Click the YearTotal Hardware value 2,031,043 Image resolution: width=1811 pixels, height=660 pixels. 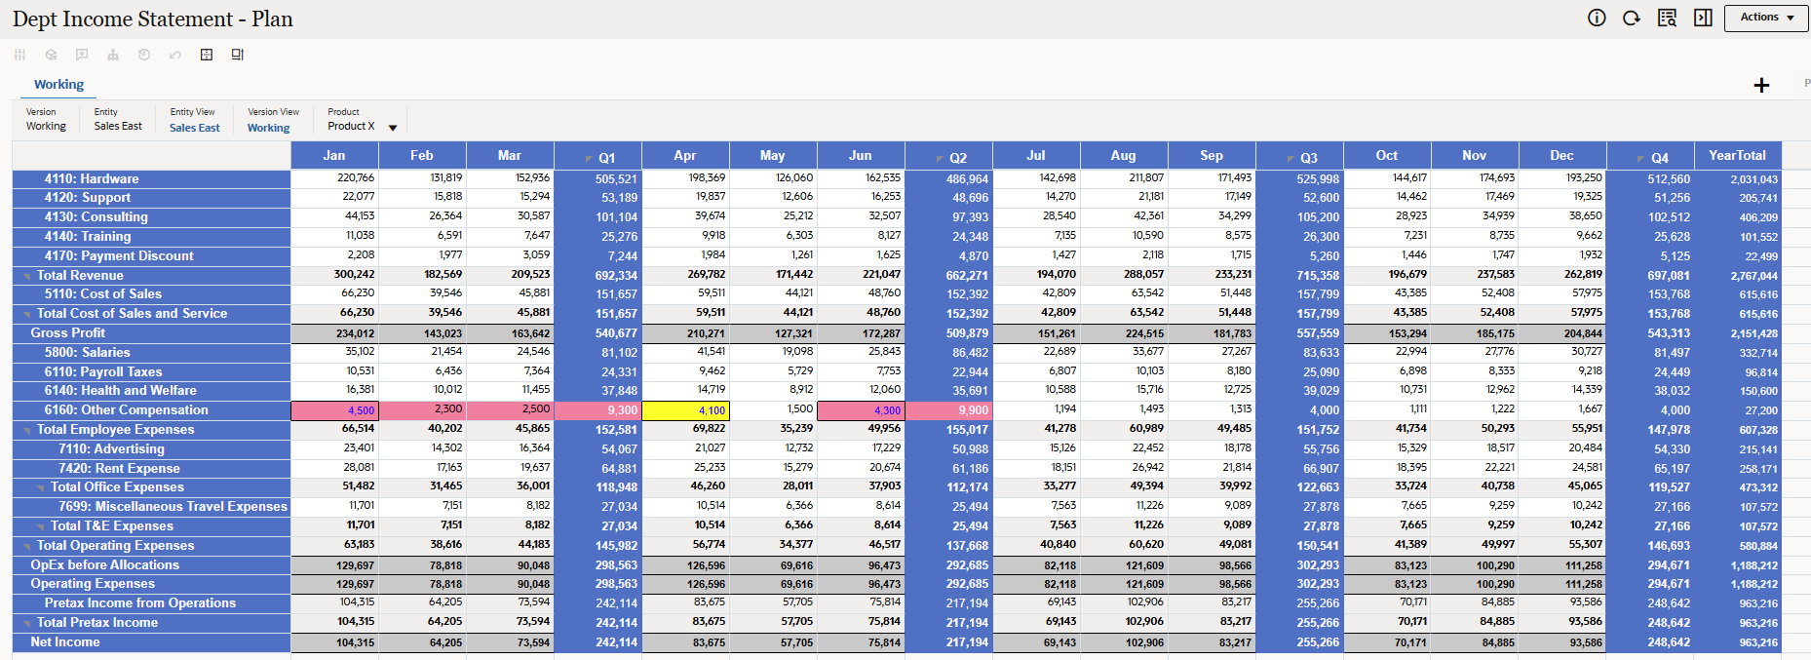pos(1738,179)
